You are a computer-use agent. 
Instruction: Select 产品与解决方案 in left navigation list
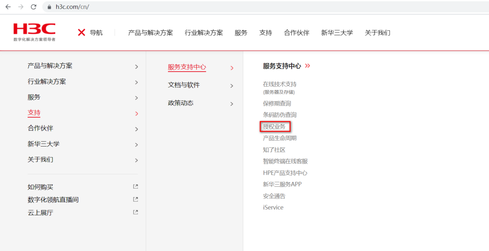50,66
